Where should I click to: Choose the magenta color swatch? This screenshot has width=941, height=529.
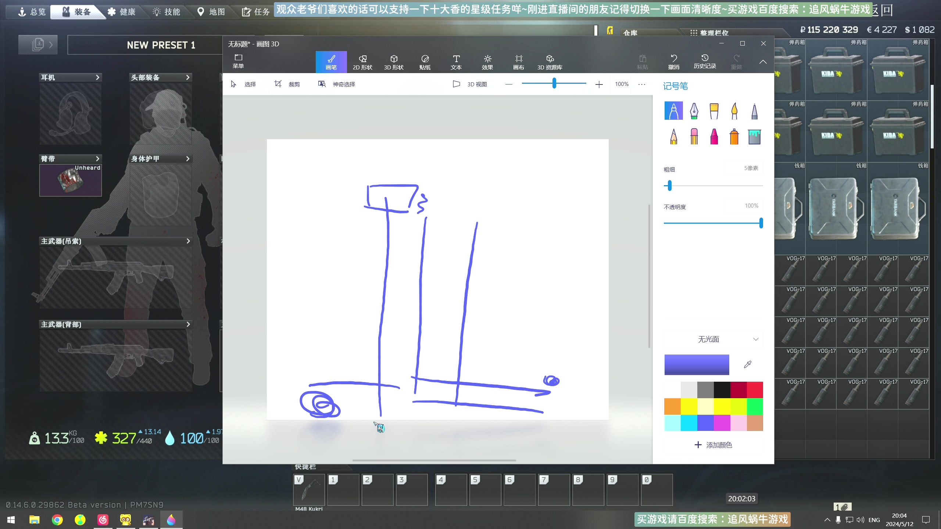point(722,423)
